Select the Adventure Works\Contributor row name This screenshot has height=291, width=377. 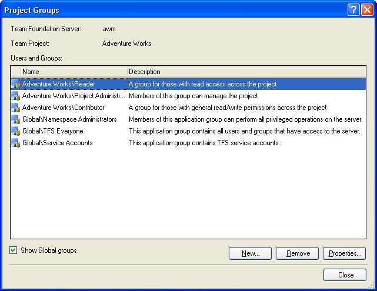click(64, 108)
